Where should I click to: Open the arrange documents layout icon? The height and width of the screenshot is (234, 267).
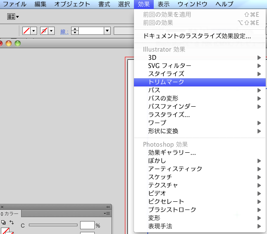click(13, 17)
